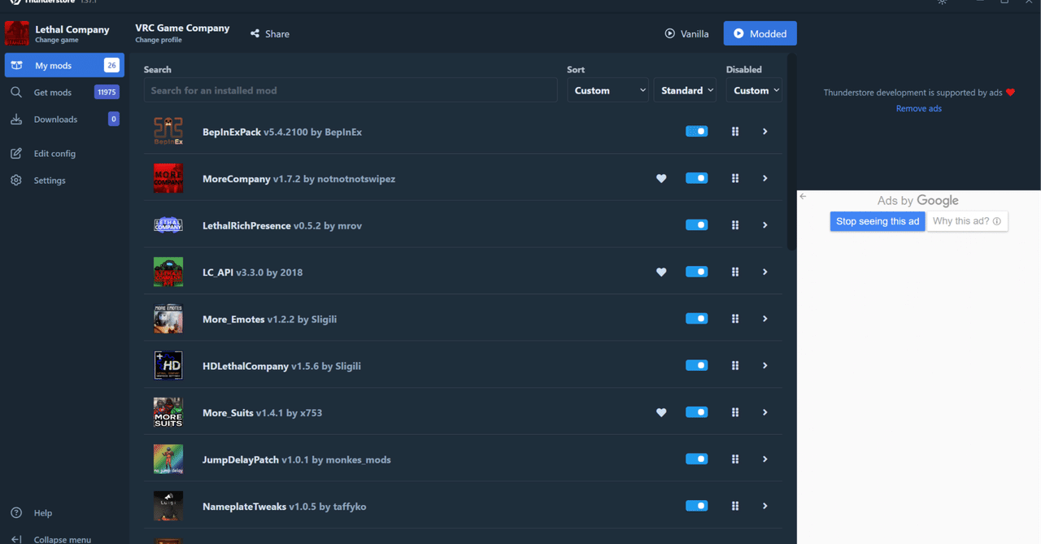Expand details for HDLethalCompany
1041x544 pixels.
click(764, 365)
